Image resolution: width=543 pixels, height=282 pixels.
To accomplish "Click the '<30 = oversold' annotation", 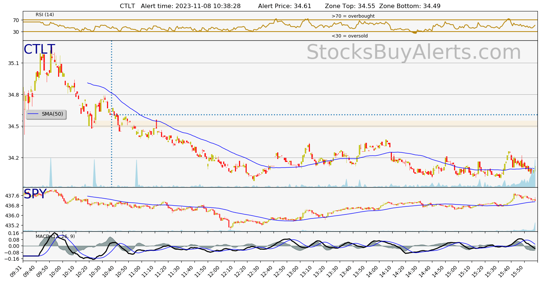I will tap(350, 36).
